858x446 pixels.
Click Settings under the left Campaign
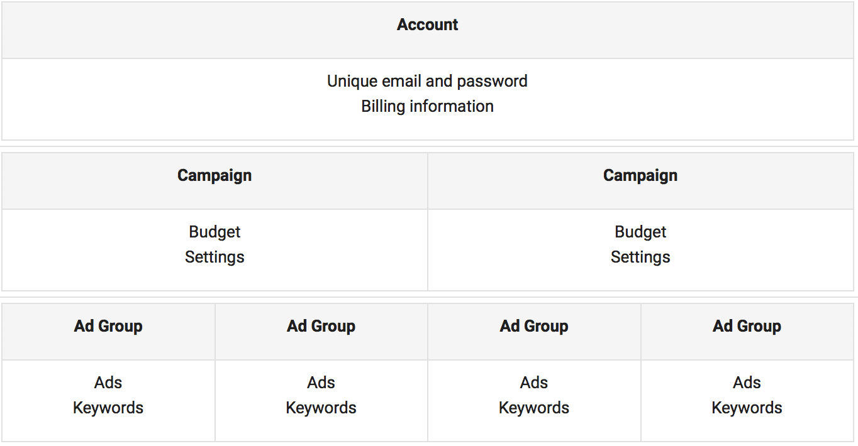[x=214, y=257]
